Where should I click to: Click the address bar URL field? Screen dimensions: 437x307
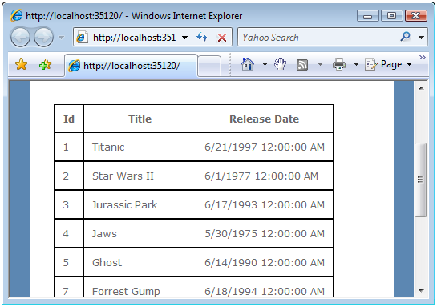pyautogui.click(x=127, y=38)
